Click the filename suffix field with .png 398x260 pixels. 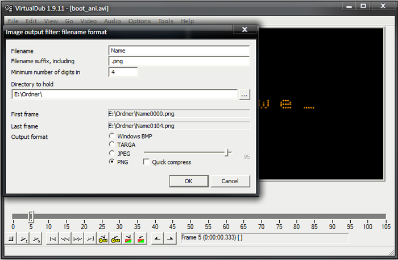click(179, 61)
